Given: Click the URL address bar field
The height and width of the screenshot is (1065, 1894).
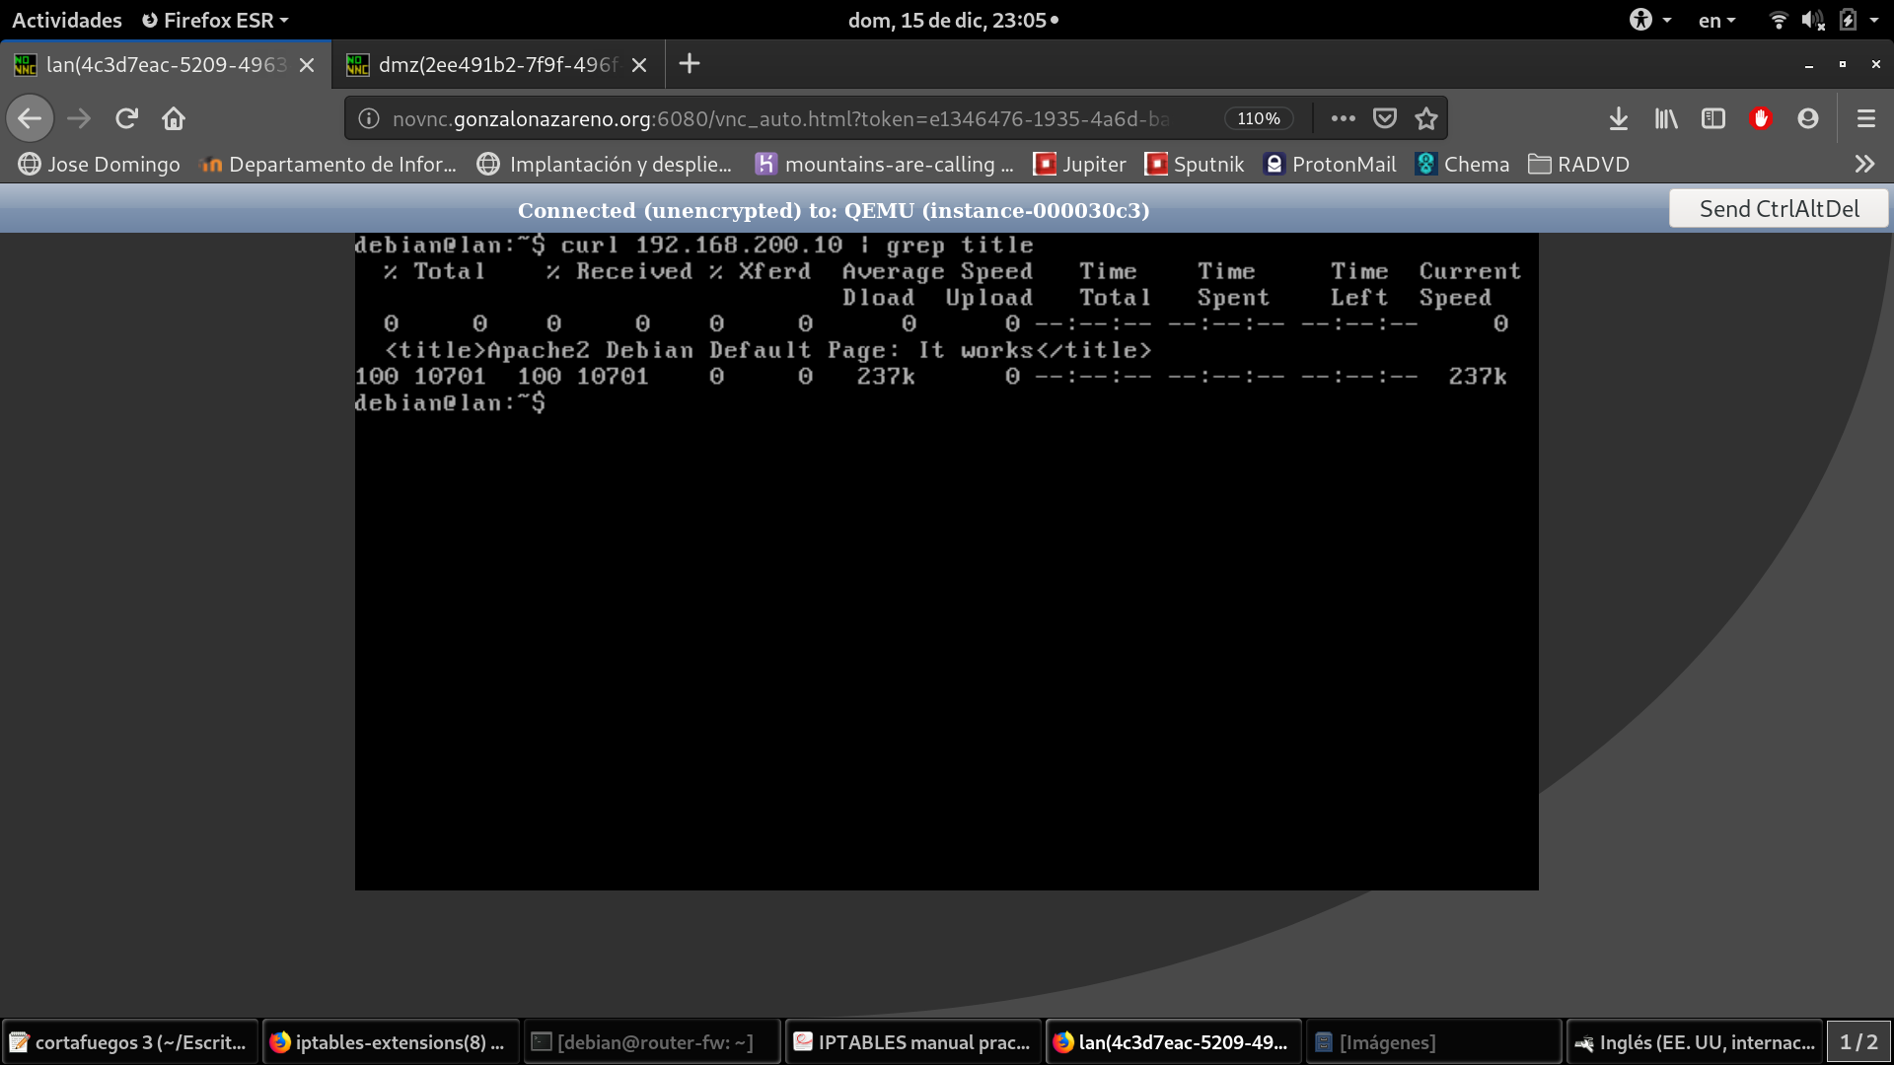Looking at the screenshot, I should click(779, 118).
